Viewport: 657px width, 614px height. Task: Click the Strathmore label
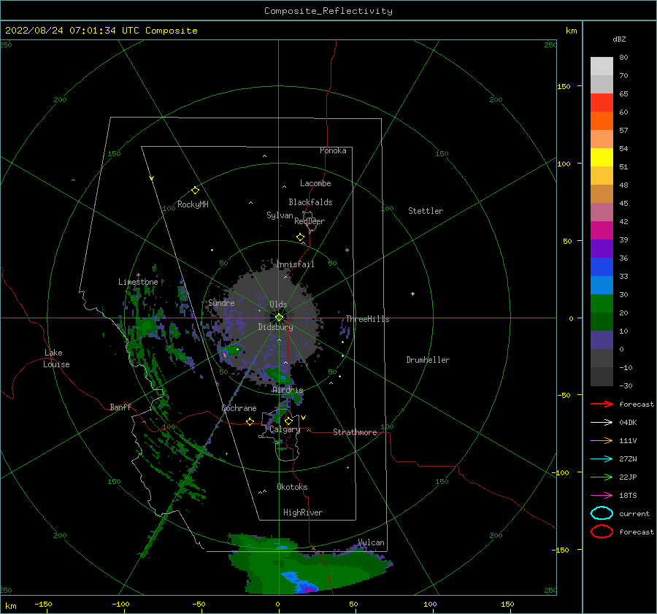(x=355, y=432)
